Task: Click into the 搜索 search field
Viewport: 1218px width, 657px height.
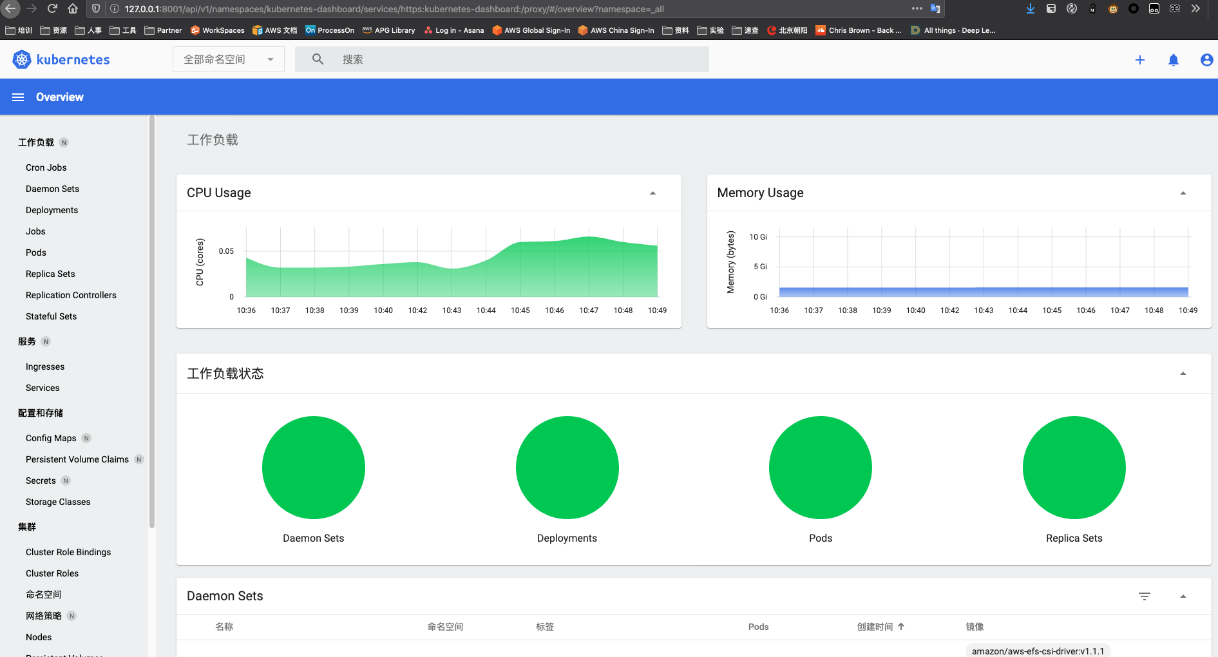Action: (515, 59)
